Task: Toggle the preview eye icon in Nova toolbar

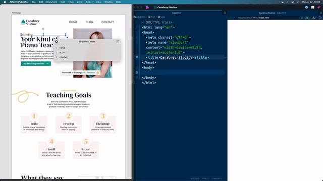Action: pyautogui.click(x=306, y=8)
